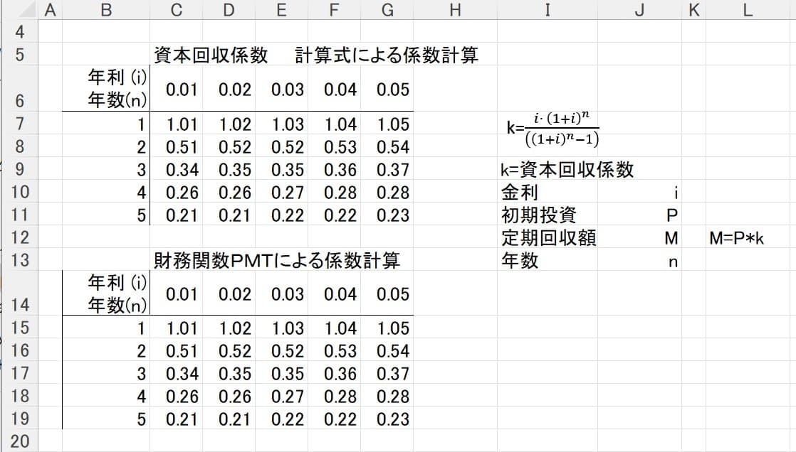
Task: Select the column C header
Action: pos(177,10)
